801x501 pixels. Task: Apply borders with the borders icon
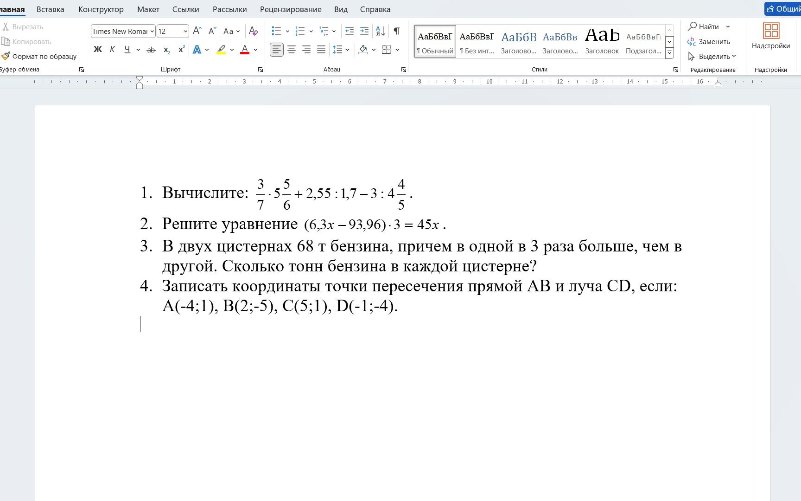(386, 50)
